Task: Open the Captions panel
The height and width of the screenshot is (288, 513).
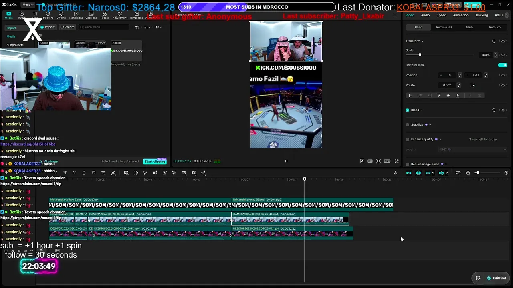Action: 91,16
